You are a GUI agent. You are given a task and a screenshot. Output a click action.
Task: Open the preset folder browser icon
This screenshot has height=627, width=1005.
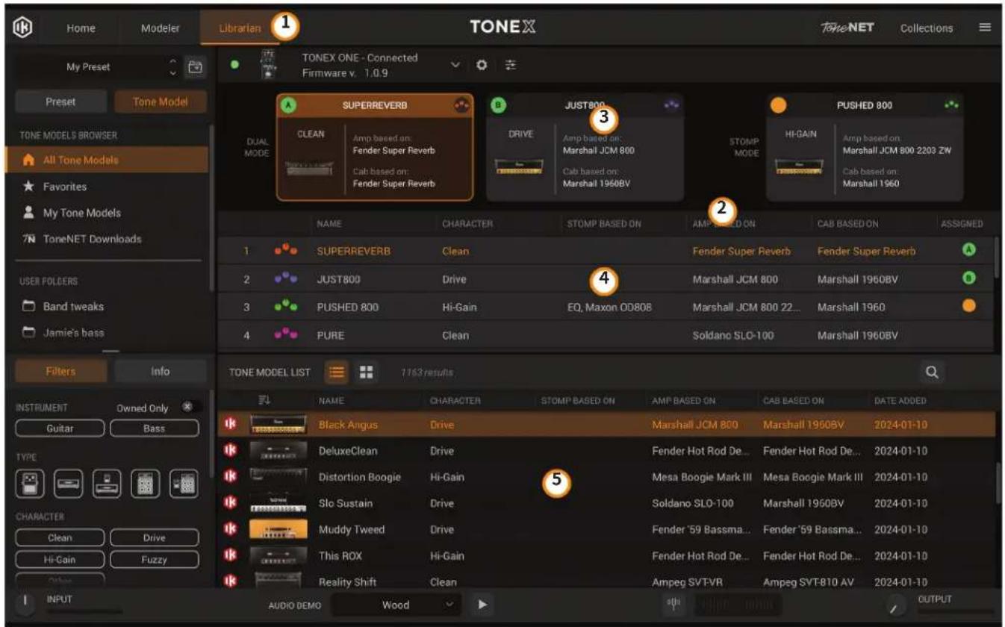(195, 66)
